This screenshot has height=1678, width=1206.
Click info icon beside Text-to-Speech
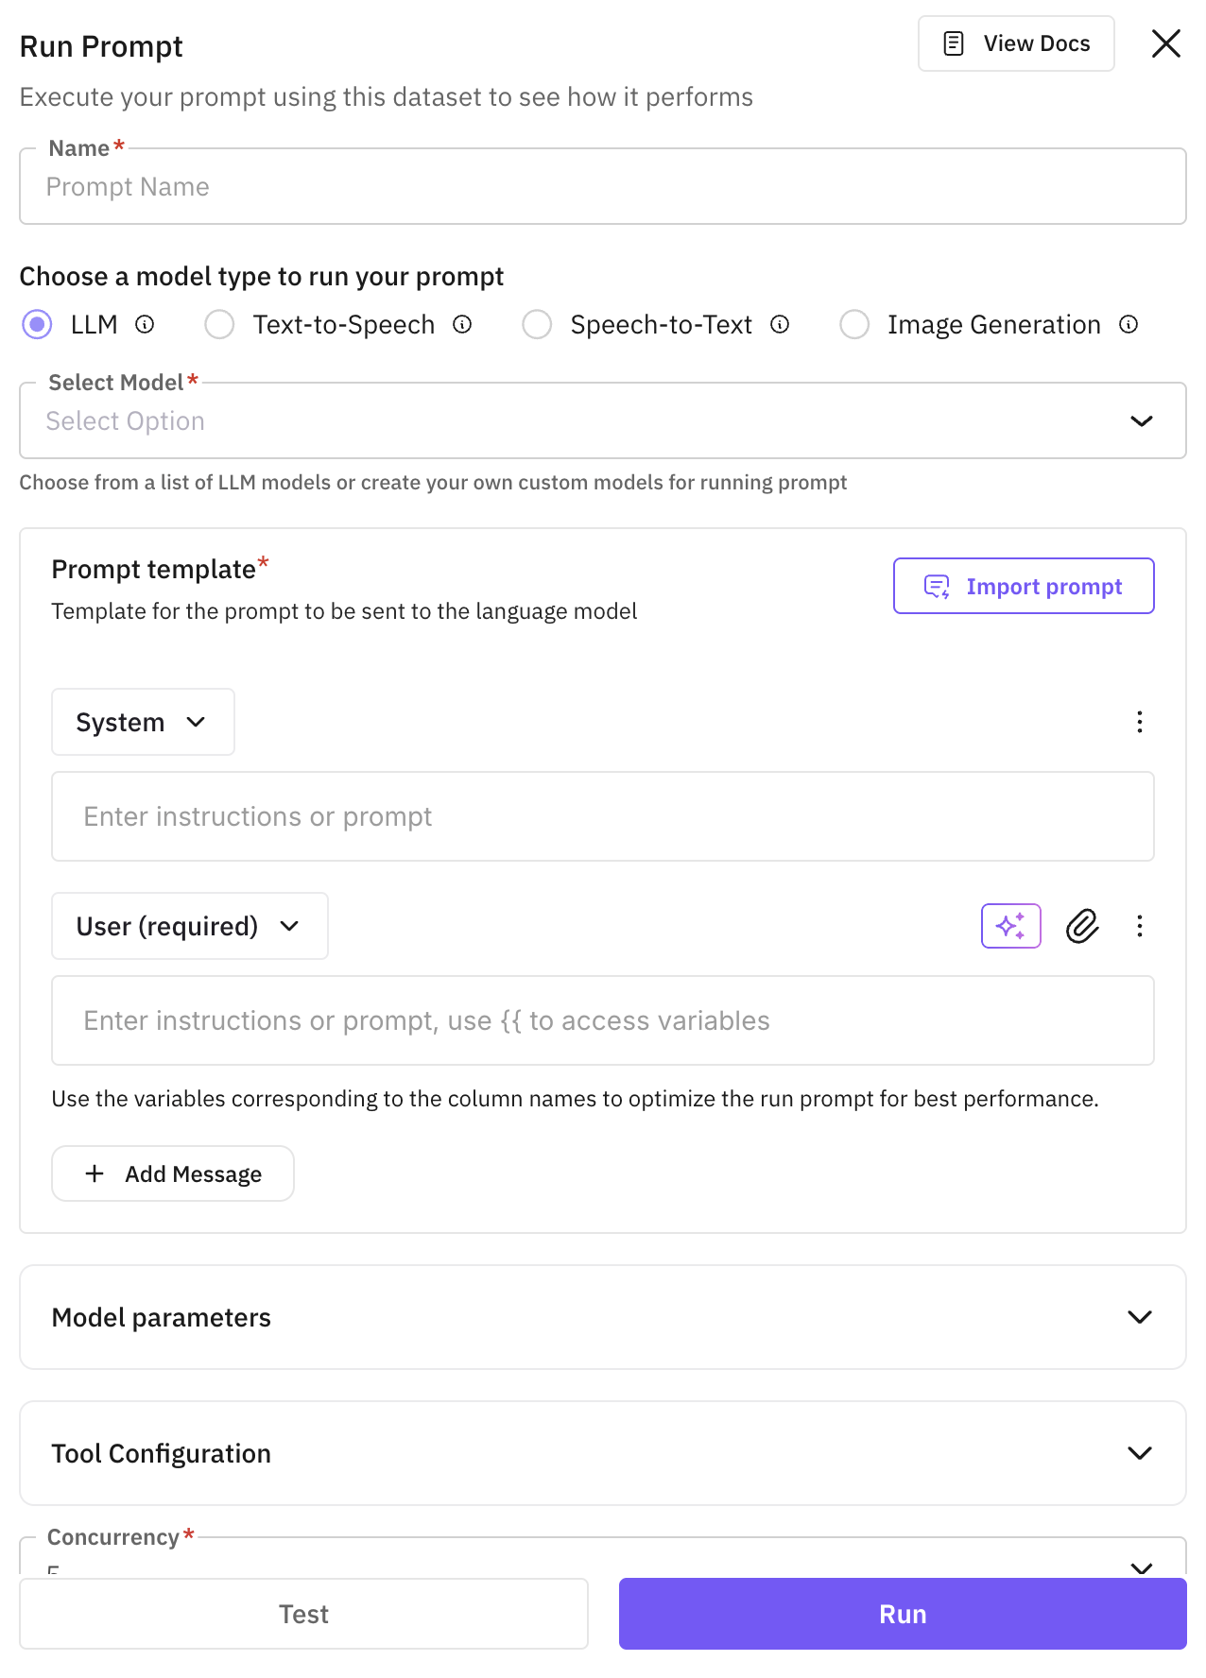pyautogui.click(x=462, y=325)
